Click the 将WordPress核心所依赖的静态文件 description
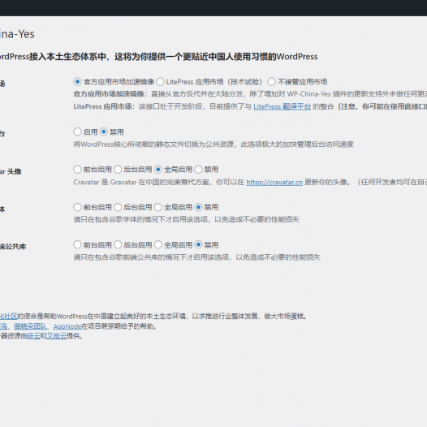The image size is (427, 427). click(213, 144)
